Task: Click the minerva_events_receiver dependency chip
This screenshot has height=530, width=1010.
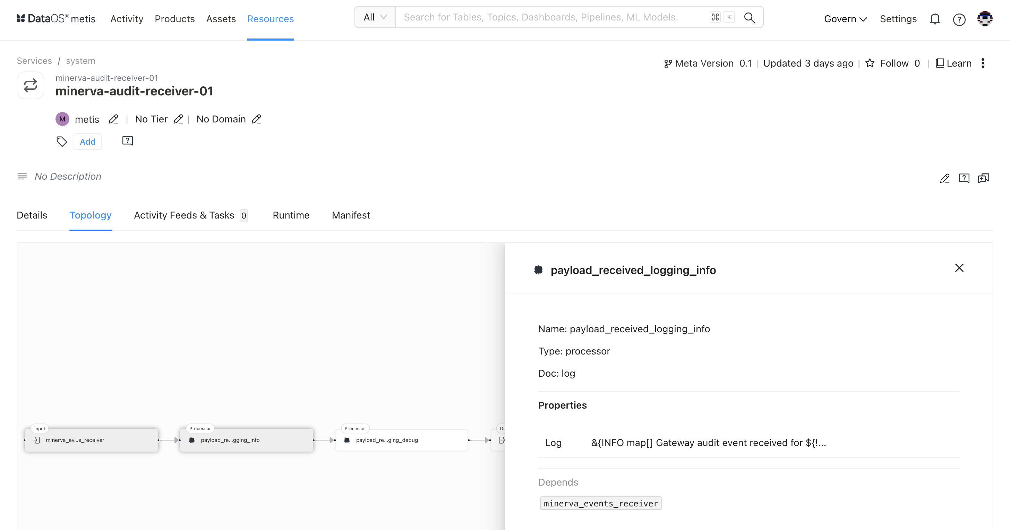Action: click(600, 503)
